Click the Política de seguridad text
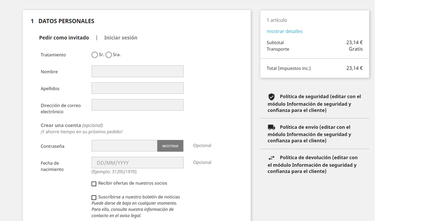Viewport: 438px width, 221px height. click(x=314, y=103)
